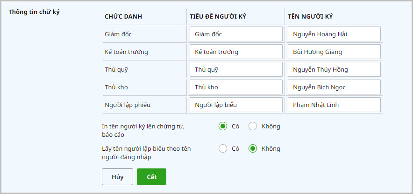The width and height of the screenshot is (413, 194).
Task: Click the TÊN NGƯỜI KÝ column header
Action: [x=310, y=17]
